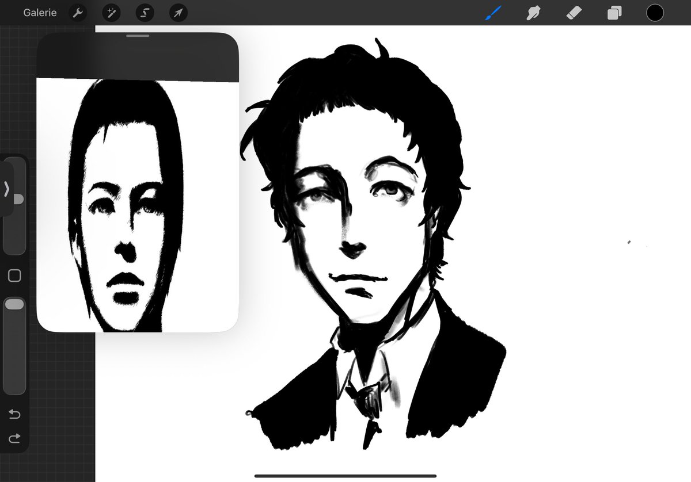Tap the reference window grab handle

(x=137, y=36)
